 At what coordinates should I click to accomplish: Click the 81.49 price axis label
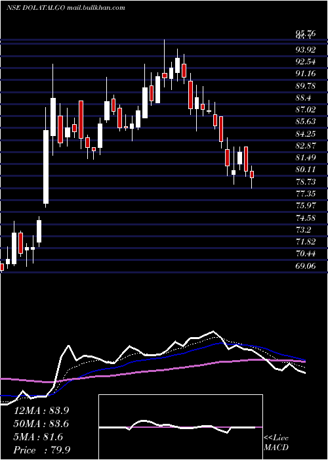click(x=306, y=158)
